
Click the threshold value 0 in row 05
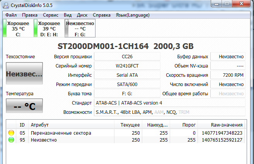coord(194,133)
